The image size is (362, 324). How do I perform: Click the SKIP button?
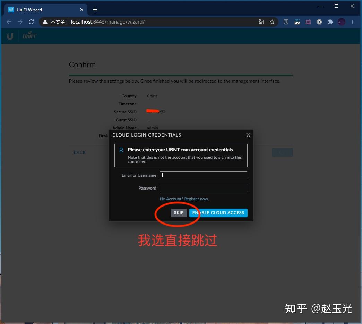click(179, 212)
